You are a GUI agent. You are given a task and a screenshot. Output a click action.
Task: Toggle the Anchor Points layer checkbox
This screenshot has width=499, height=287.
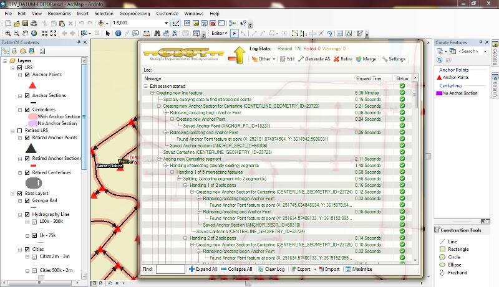[27, 75]
